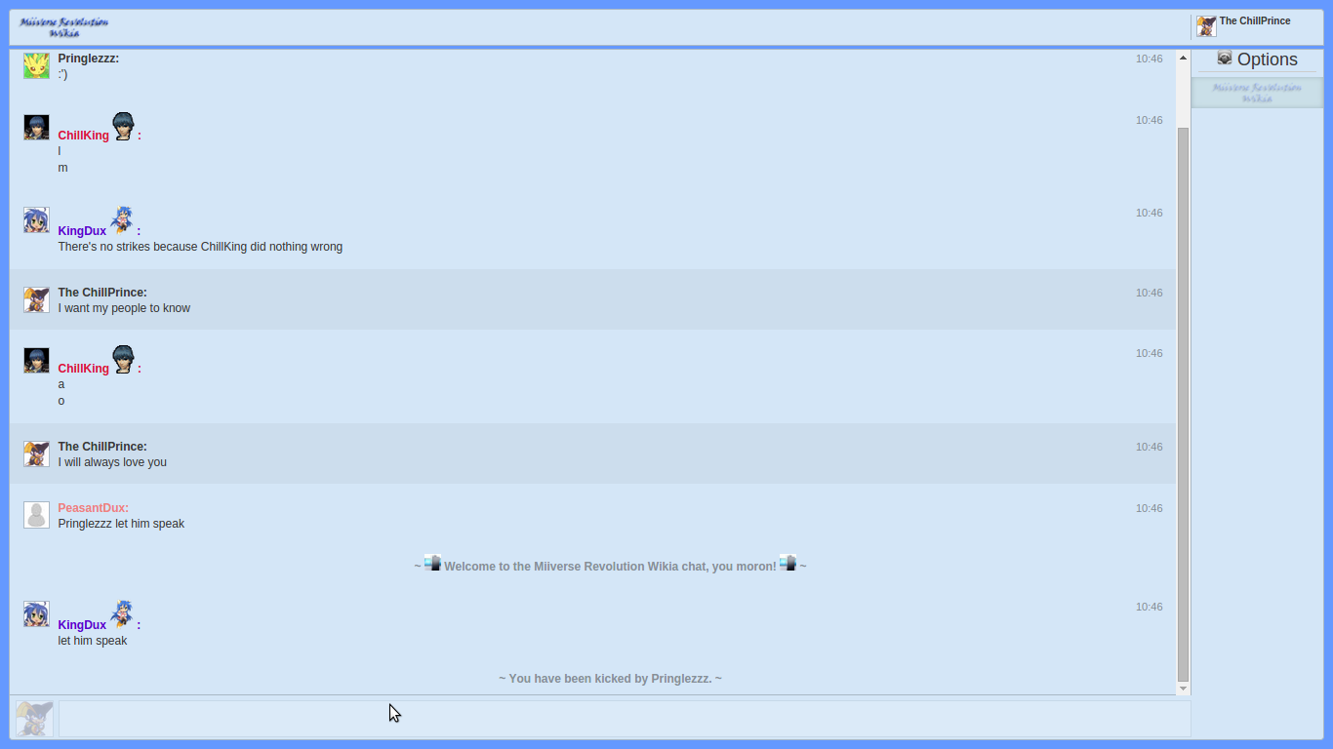Click KingDux username on 'let him speak' message

(x=82, y=625)
